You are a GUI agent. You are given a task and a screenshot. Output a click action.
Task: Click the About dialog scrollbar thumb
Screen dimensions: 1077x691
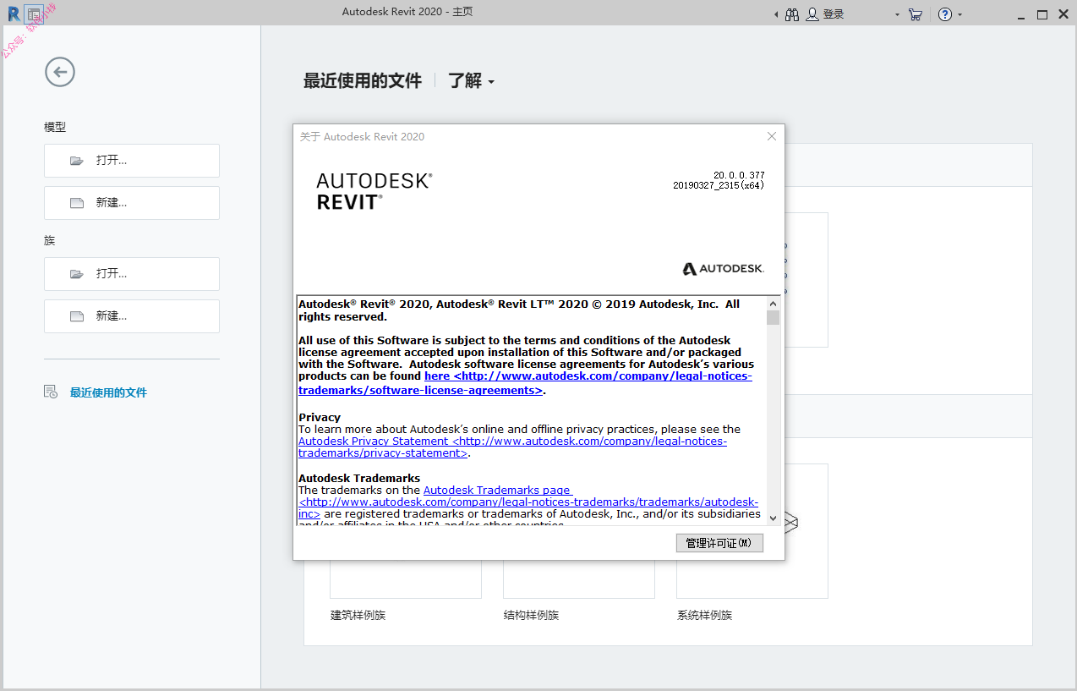(x=773, y=317)
